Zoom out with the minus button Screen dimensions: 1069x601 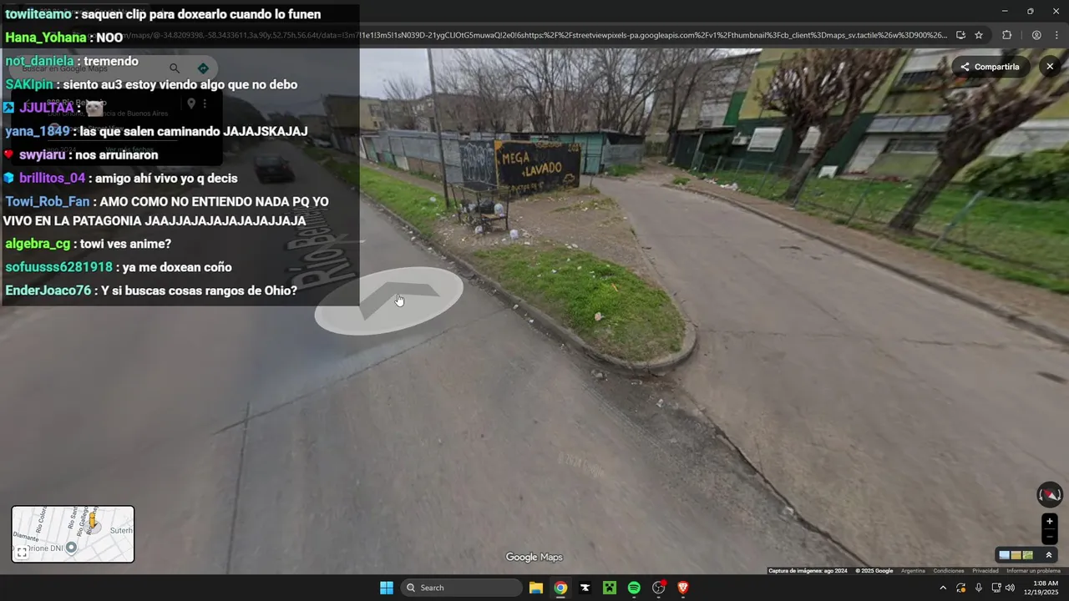point(1050,537)
